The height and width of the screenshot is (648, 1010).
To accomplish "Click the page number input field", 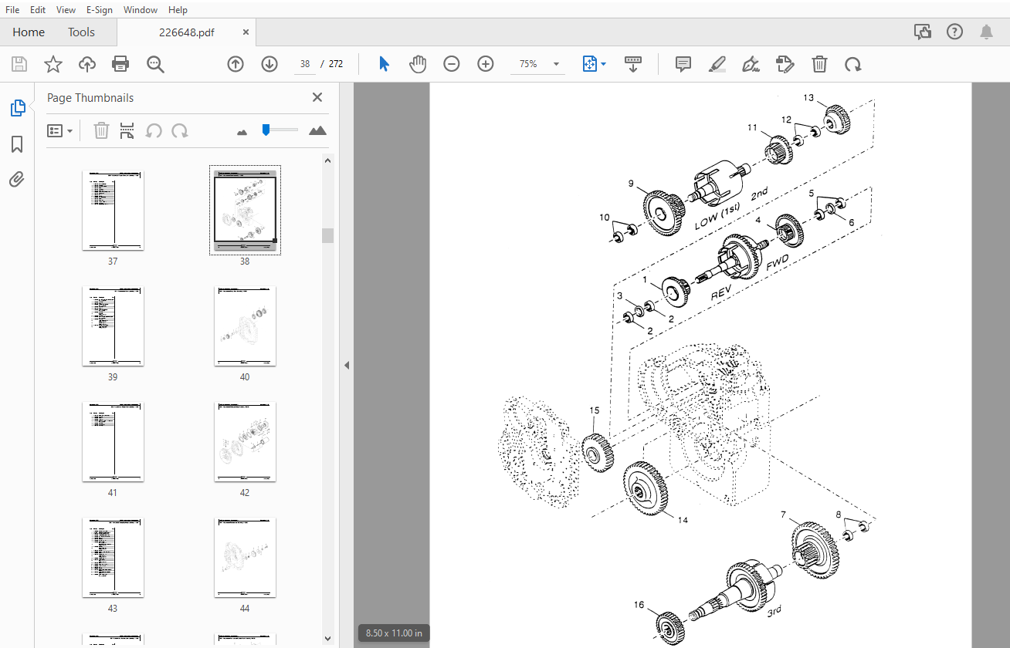I will point(304,64).
